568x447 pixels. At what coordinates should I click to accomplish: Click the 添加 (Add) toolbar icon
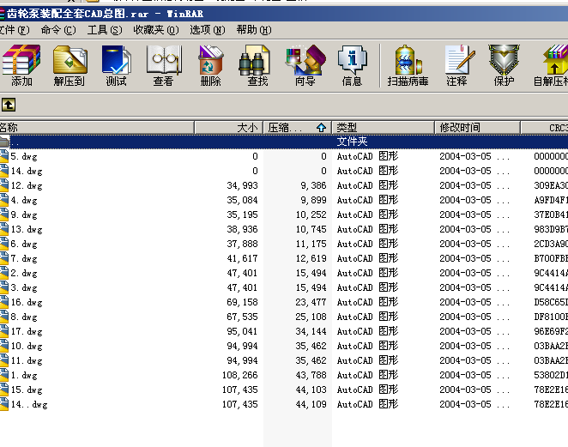[21, 65]
